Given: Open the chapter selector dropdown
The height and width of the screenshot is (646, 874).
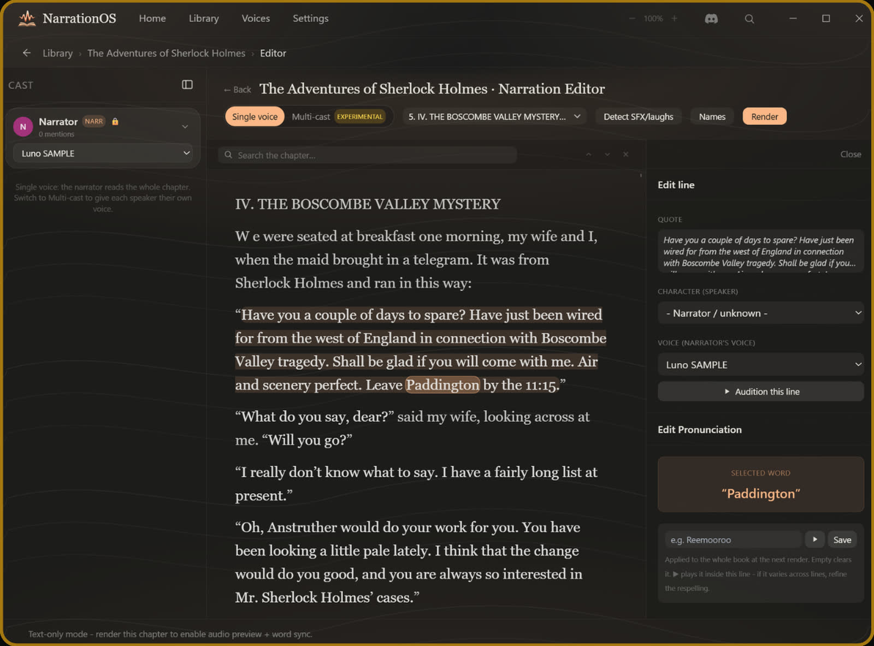Looking at the screenshot, I should (494, 116).
